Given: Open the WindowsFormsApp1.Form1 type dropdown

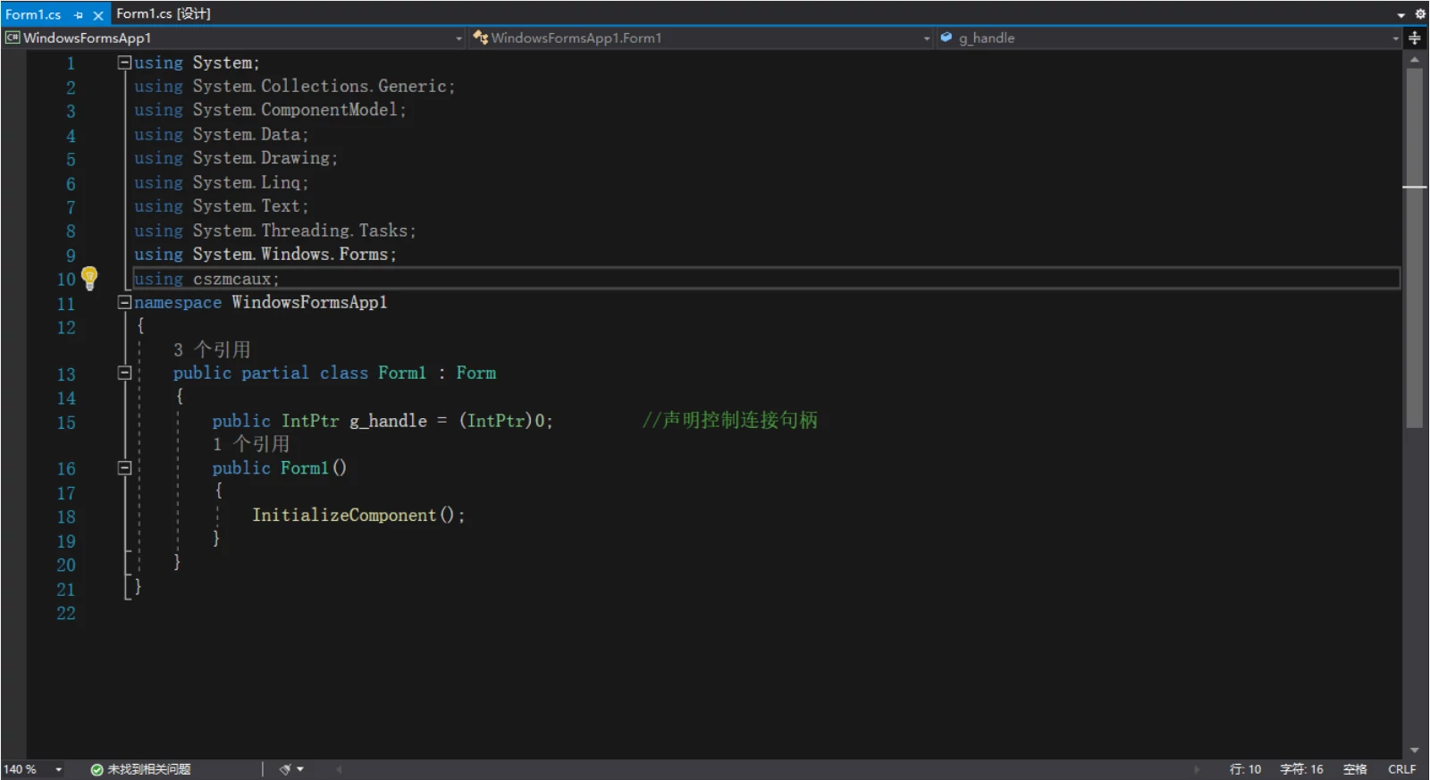Looking at the screenshot, I should coord(926,38).
